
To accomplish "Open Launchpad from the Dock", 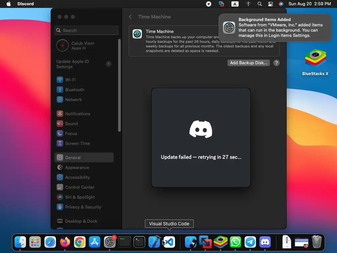I will 35,242.
